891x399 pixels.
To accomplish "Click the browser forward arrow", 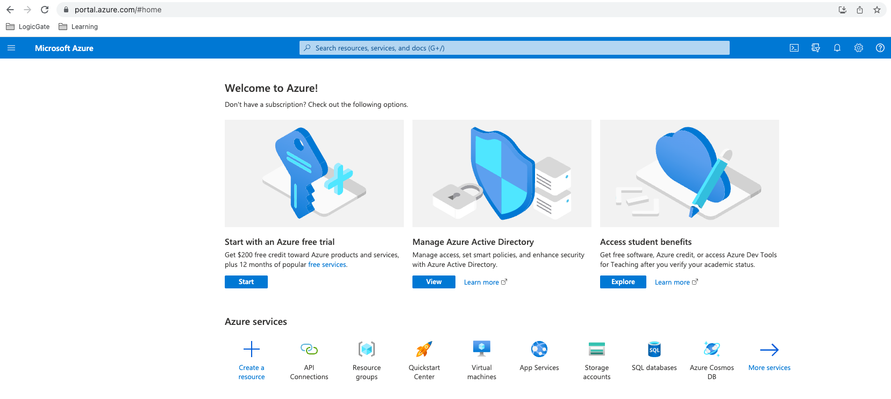I will tap(27, 10).
